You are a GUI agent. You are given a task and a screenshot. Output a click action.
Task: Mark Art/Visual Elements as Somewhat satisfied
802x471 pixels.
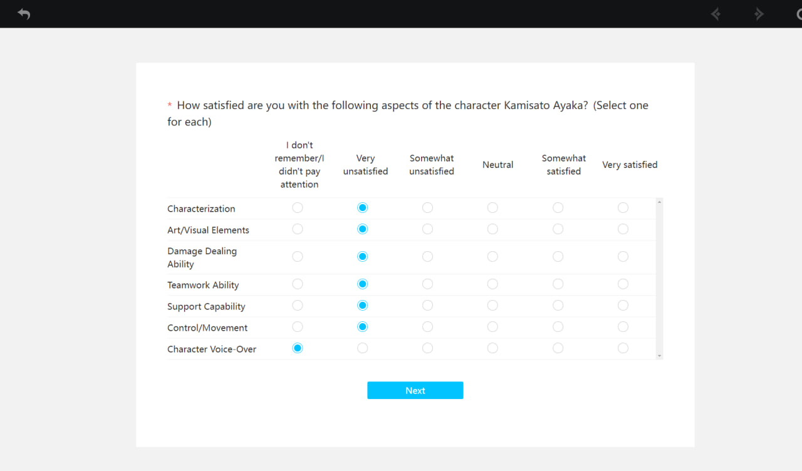(x=558, y=229)
